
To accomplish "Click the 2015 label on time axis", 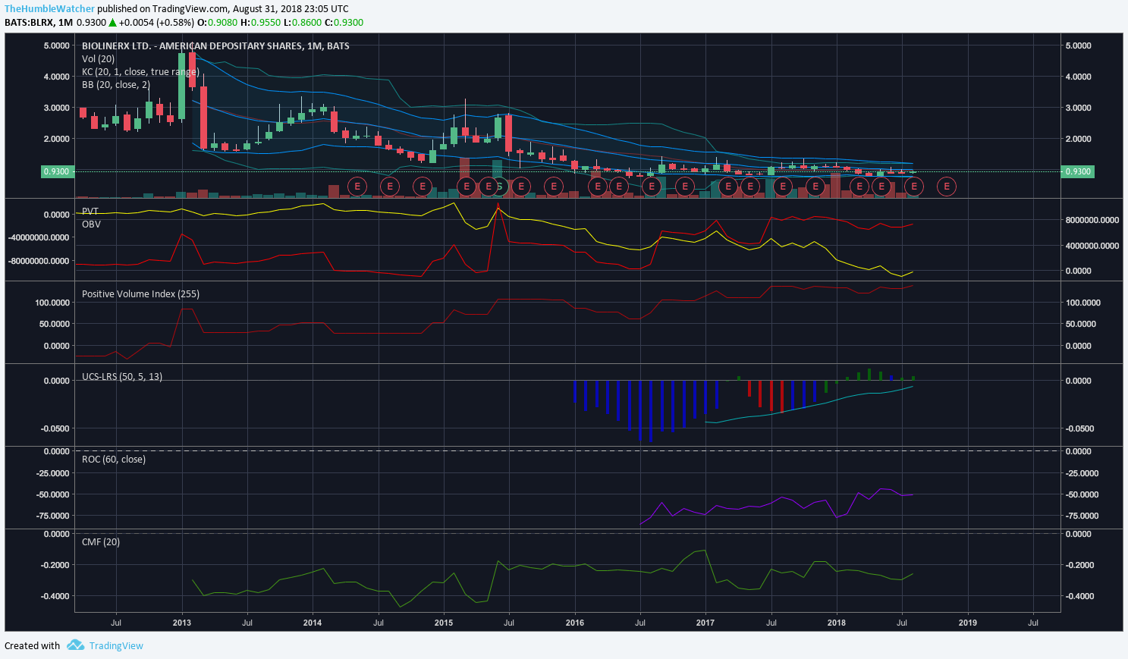I will click(444, 623).
